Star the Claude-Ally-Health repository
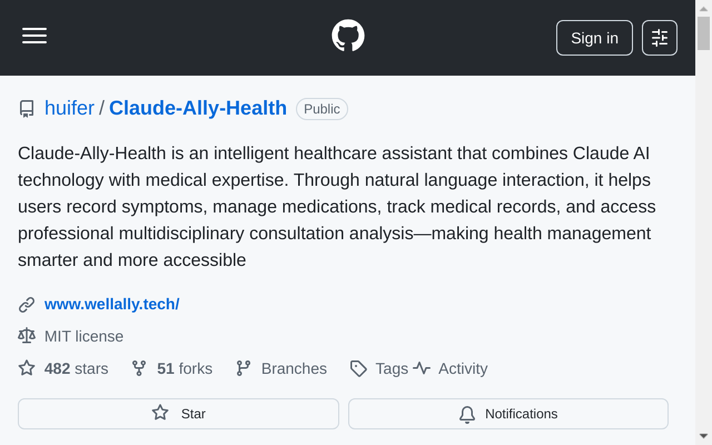712x445 pixels. (178, 414)
